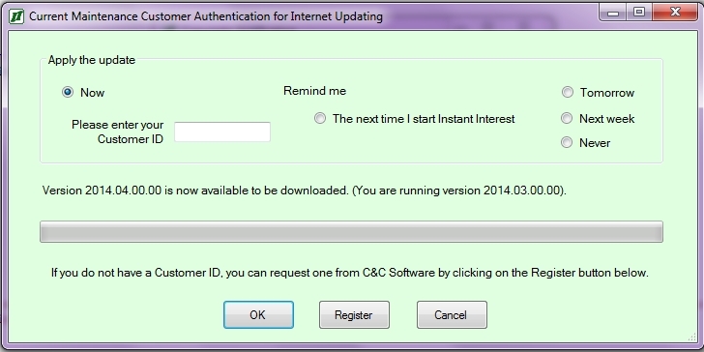Choose the Never reminder option
Screen dimensions: 704x352
tap(567, 143)
